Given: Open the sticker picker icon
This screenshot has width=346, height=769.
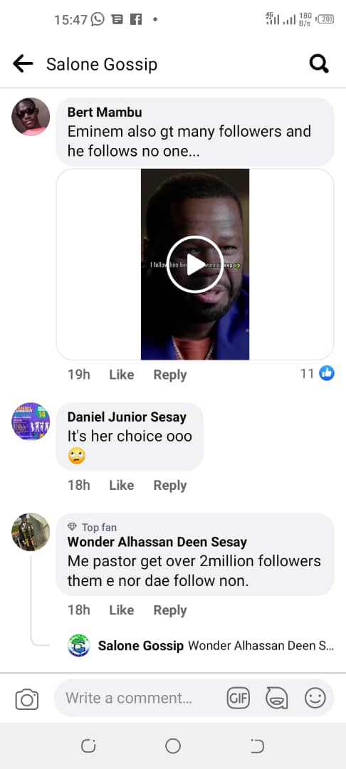Looking at the screenshot, I should [276, 698].
